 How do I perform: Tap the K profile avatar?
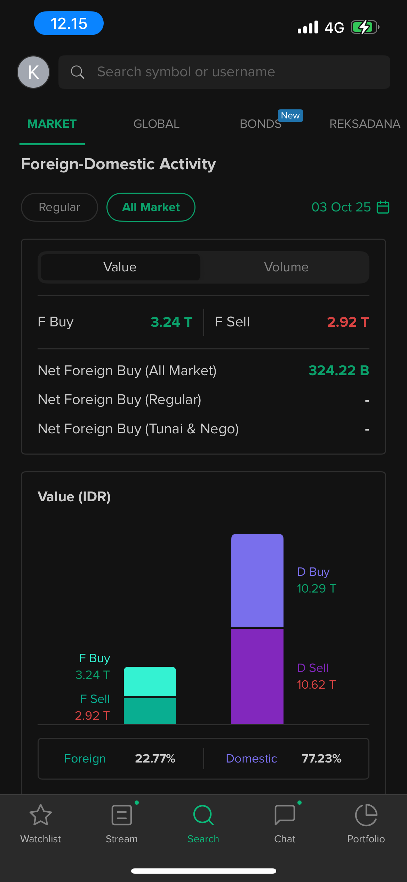click(x=33, y=72)
